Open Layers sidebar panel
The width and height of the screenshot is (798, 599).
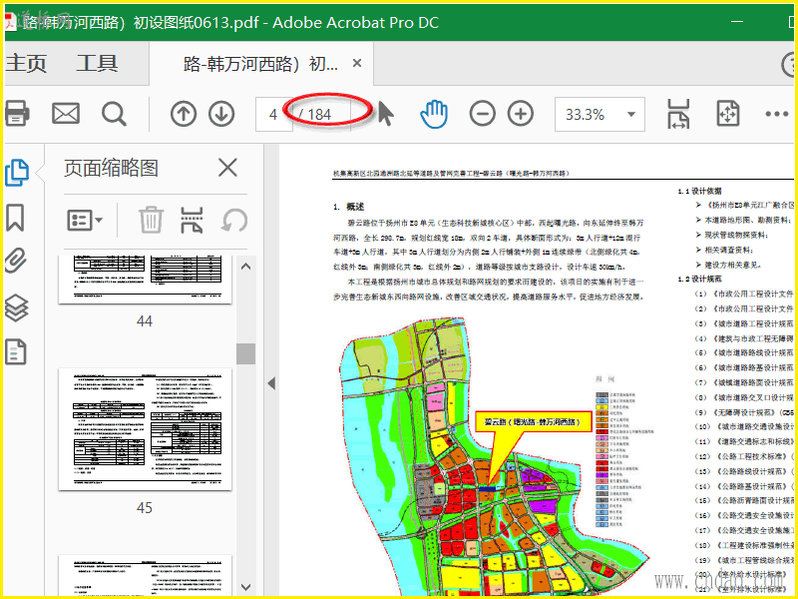point(16,307)
